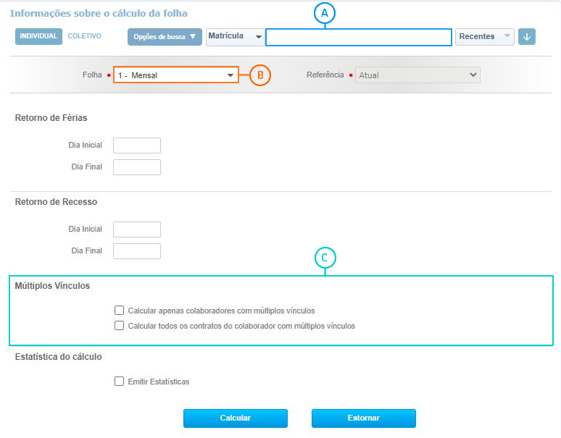The width and height of the screenshot is (561, 438).
Task: Click Dia Final field under Retorno de Férias
Action: click(x=137, y=167)
